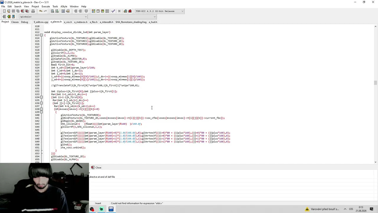This screenshot has width=378, height=213.
Task: Show hidden system tray icons chevron
Action: 345,209
